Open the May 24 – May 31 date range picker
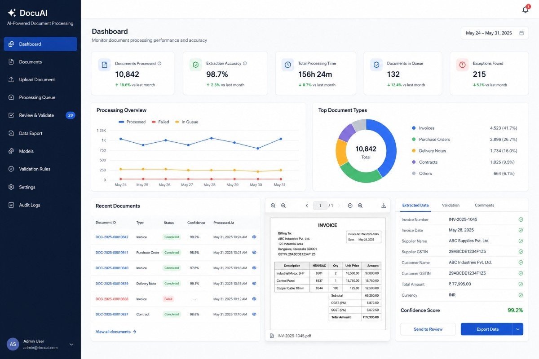The image size is (539, 359). (x=495, y=33)
